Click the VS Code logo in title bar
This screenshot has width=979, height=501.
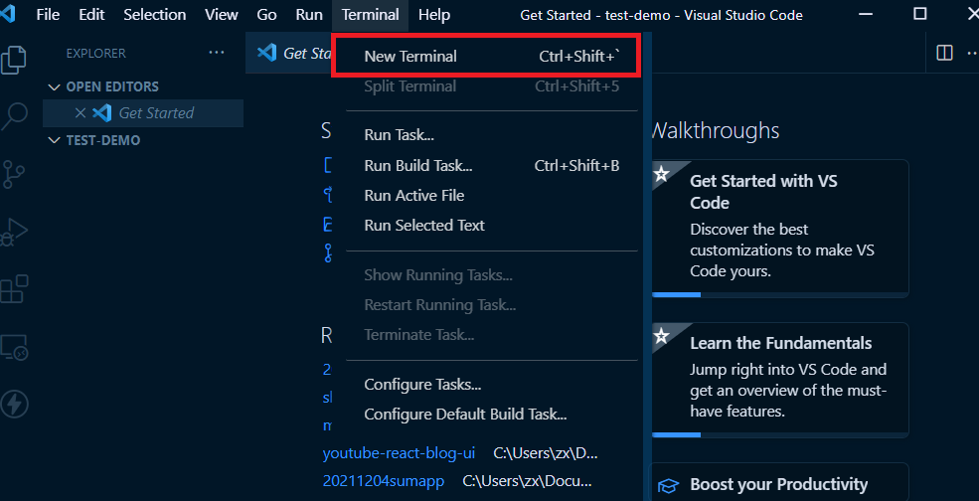8,14
